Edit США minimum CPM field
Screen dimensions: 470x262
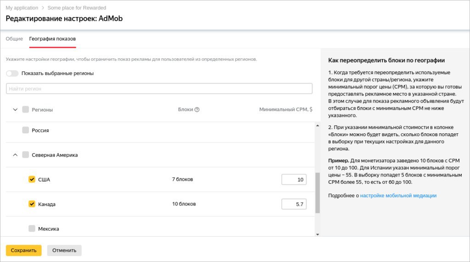click(294, 179)
